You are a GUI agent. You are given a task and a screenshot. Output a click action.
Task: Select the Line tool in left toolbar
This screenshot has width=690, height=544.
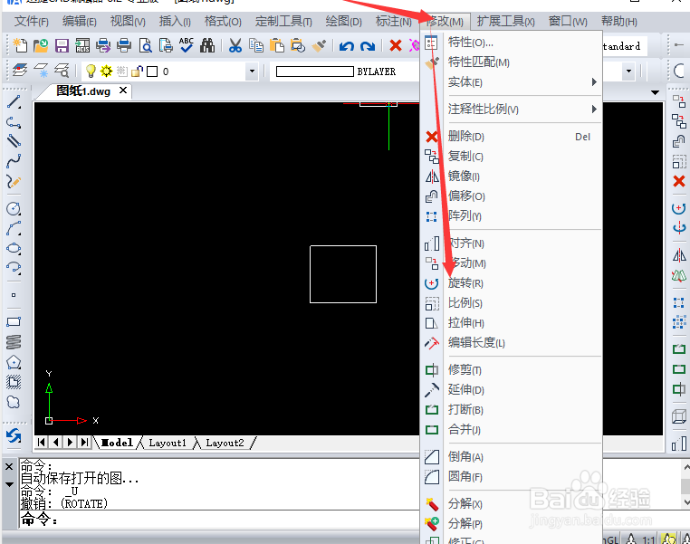coord(14,102)
